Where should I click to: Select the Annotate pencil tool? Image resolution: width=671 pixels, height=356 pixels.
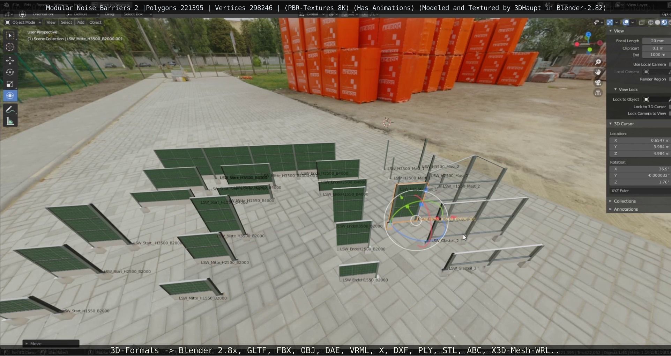click(10, 110)
